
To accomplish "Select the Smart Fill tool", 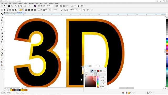I will pos(2,65).
